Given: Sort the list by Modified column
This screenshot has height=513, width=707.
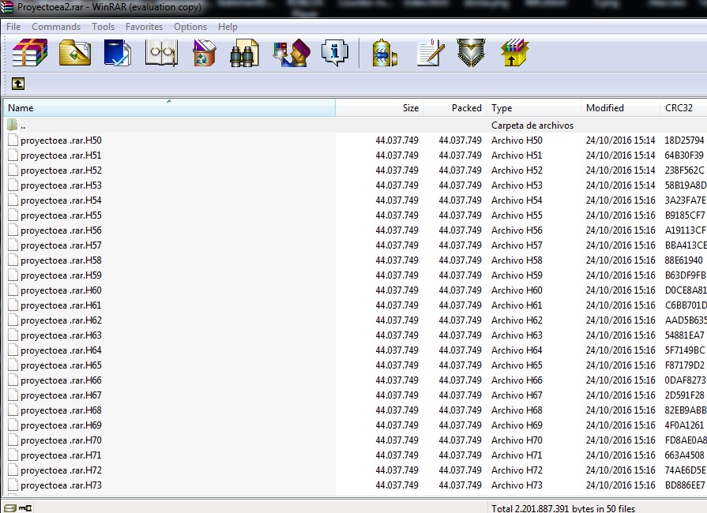Looking at the screenshot, I should [604, 108].
